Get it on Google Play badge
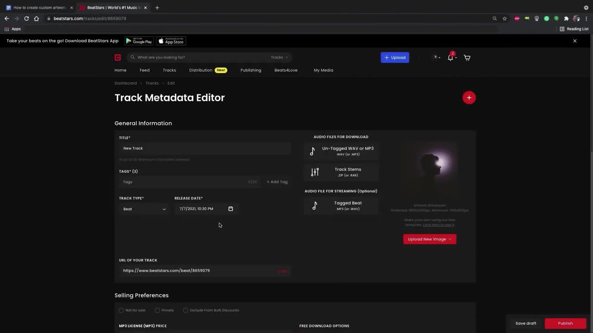This screenshot has width=593, height=333. (x=139, y=41)
